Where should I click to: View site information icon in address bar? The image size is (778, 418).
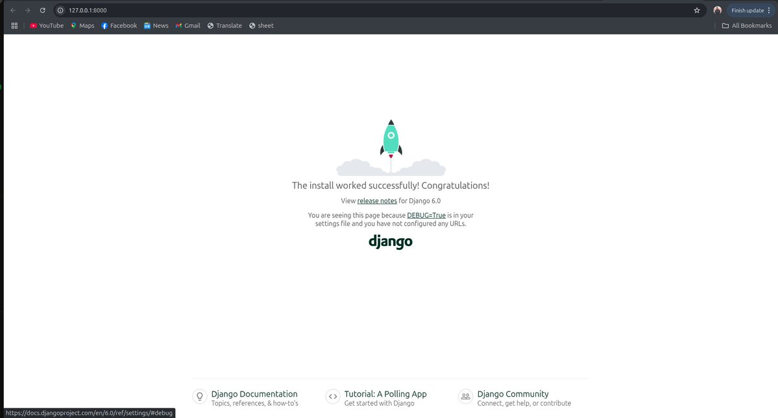coord(60,10)
